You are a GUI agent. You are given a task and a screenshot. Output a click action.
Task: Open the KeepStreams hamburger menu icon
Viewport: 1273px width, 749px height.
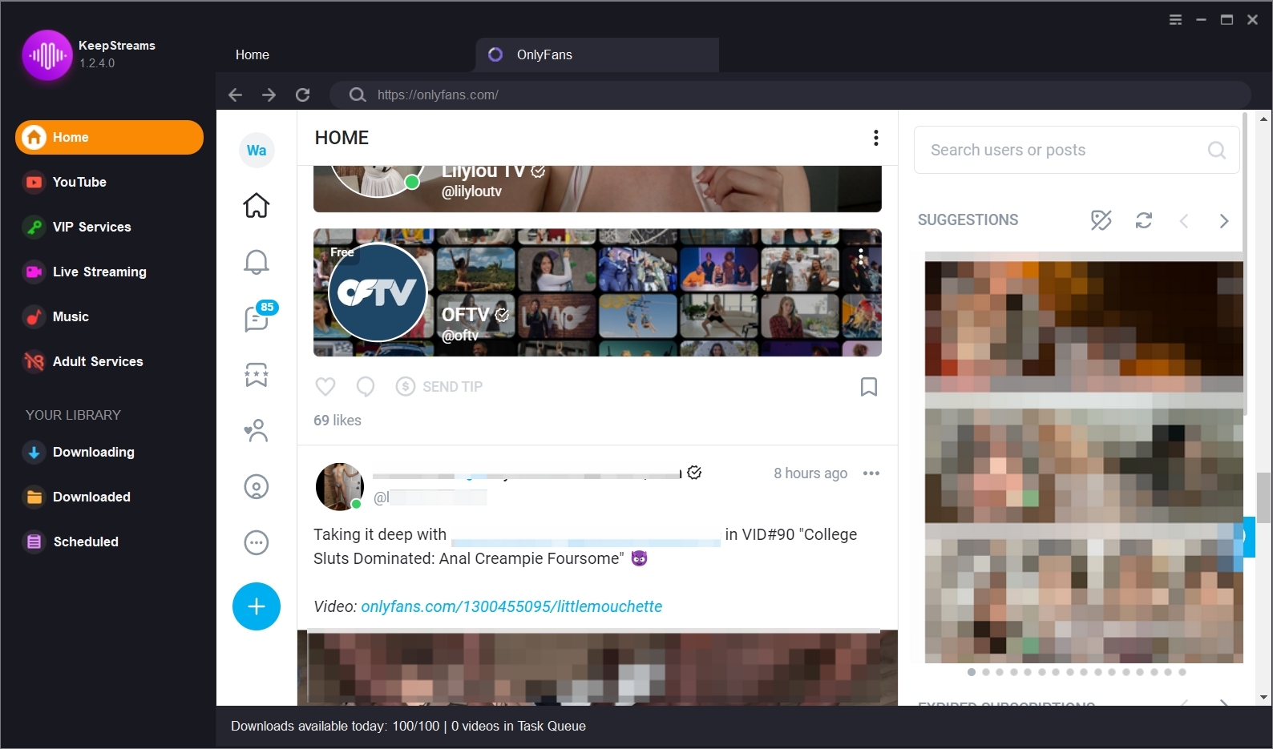click(1175, 20)
